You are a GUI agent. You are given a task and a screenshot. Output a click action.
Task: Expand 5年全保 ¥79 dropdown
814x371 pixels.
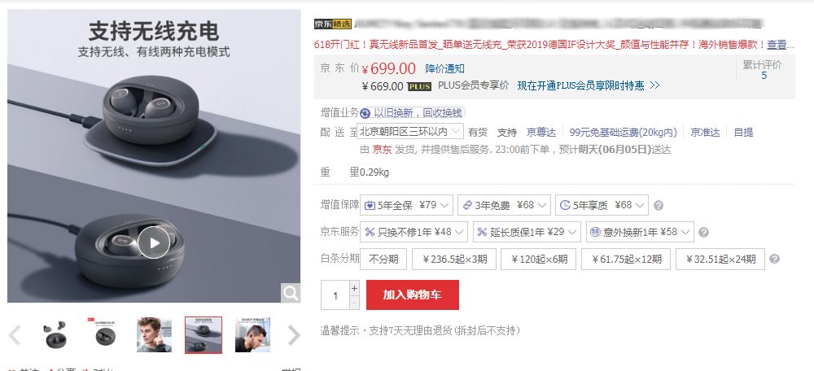pyautogui.click(x=406, y=205)
